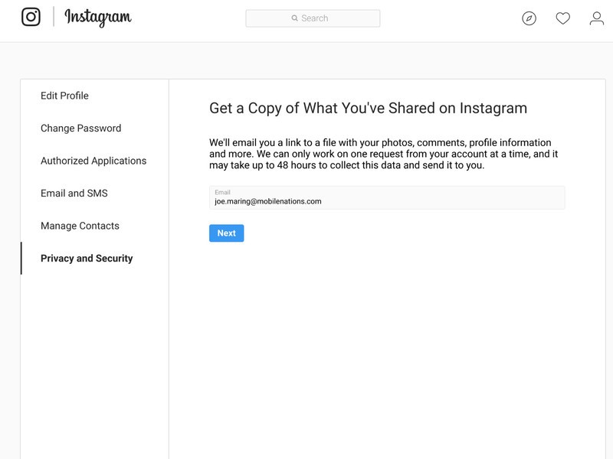Viewport: 613px width, 459px height.
Task: Click the 'Get a Copy' page heading
Action: (368, 108)
